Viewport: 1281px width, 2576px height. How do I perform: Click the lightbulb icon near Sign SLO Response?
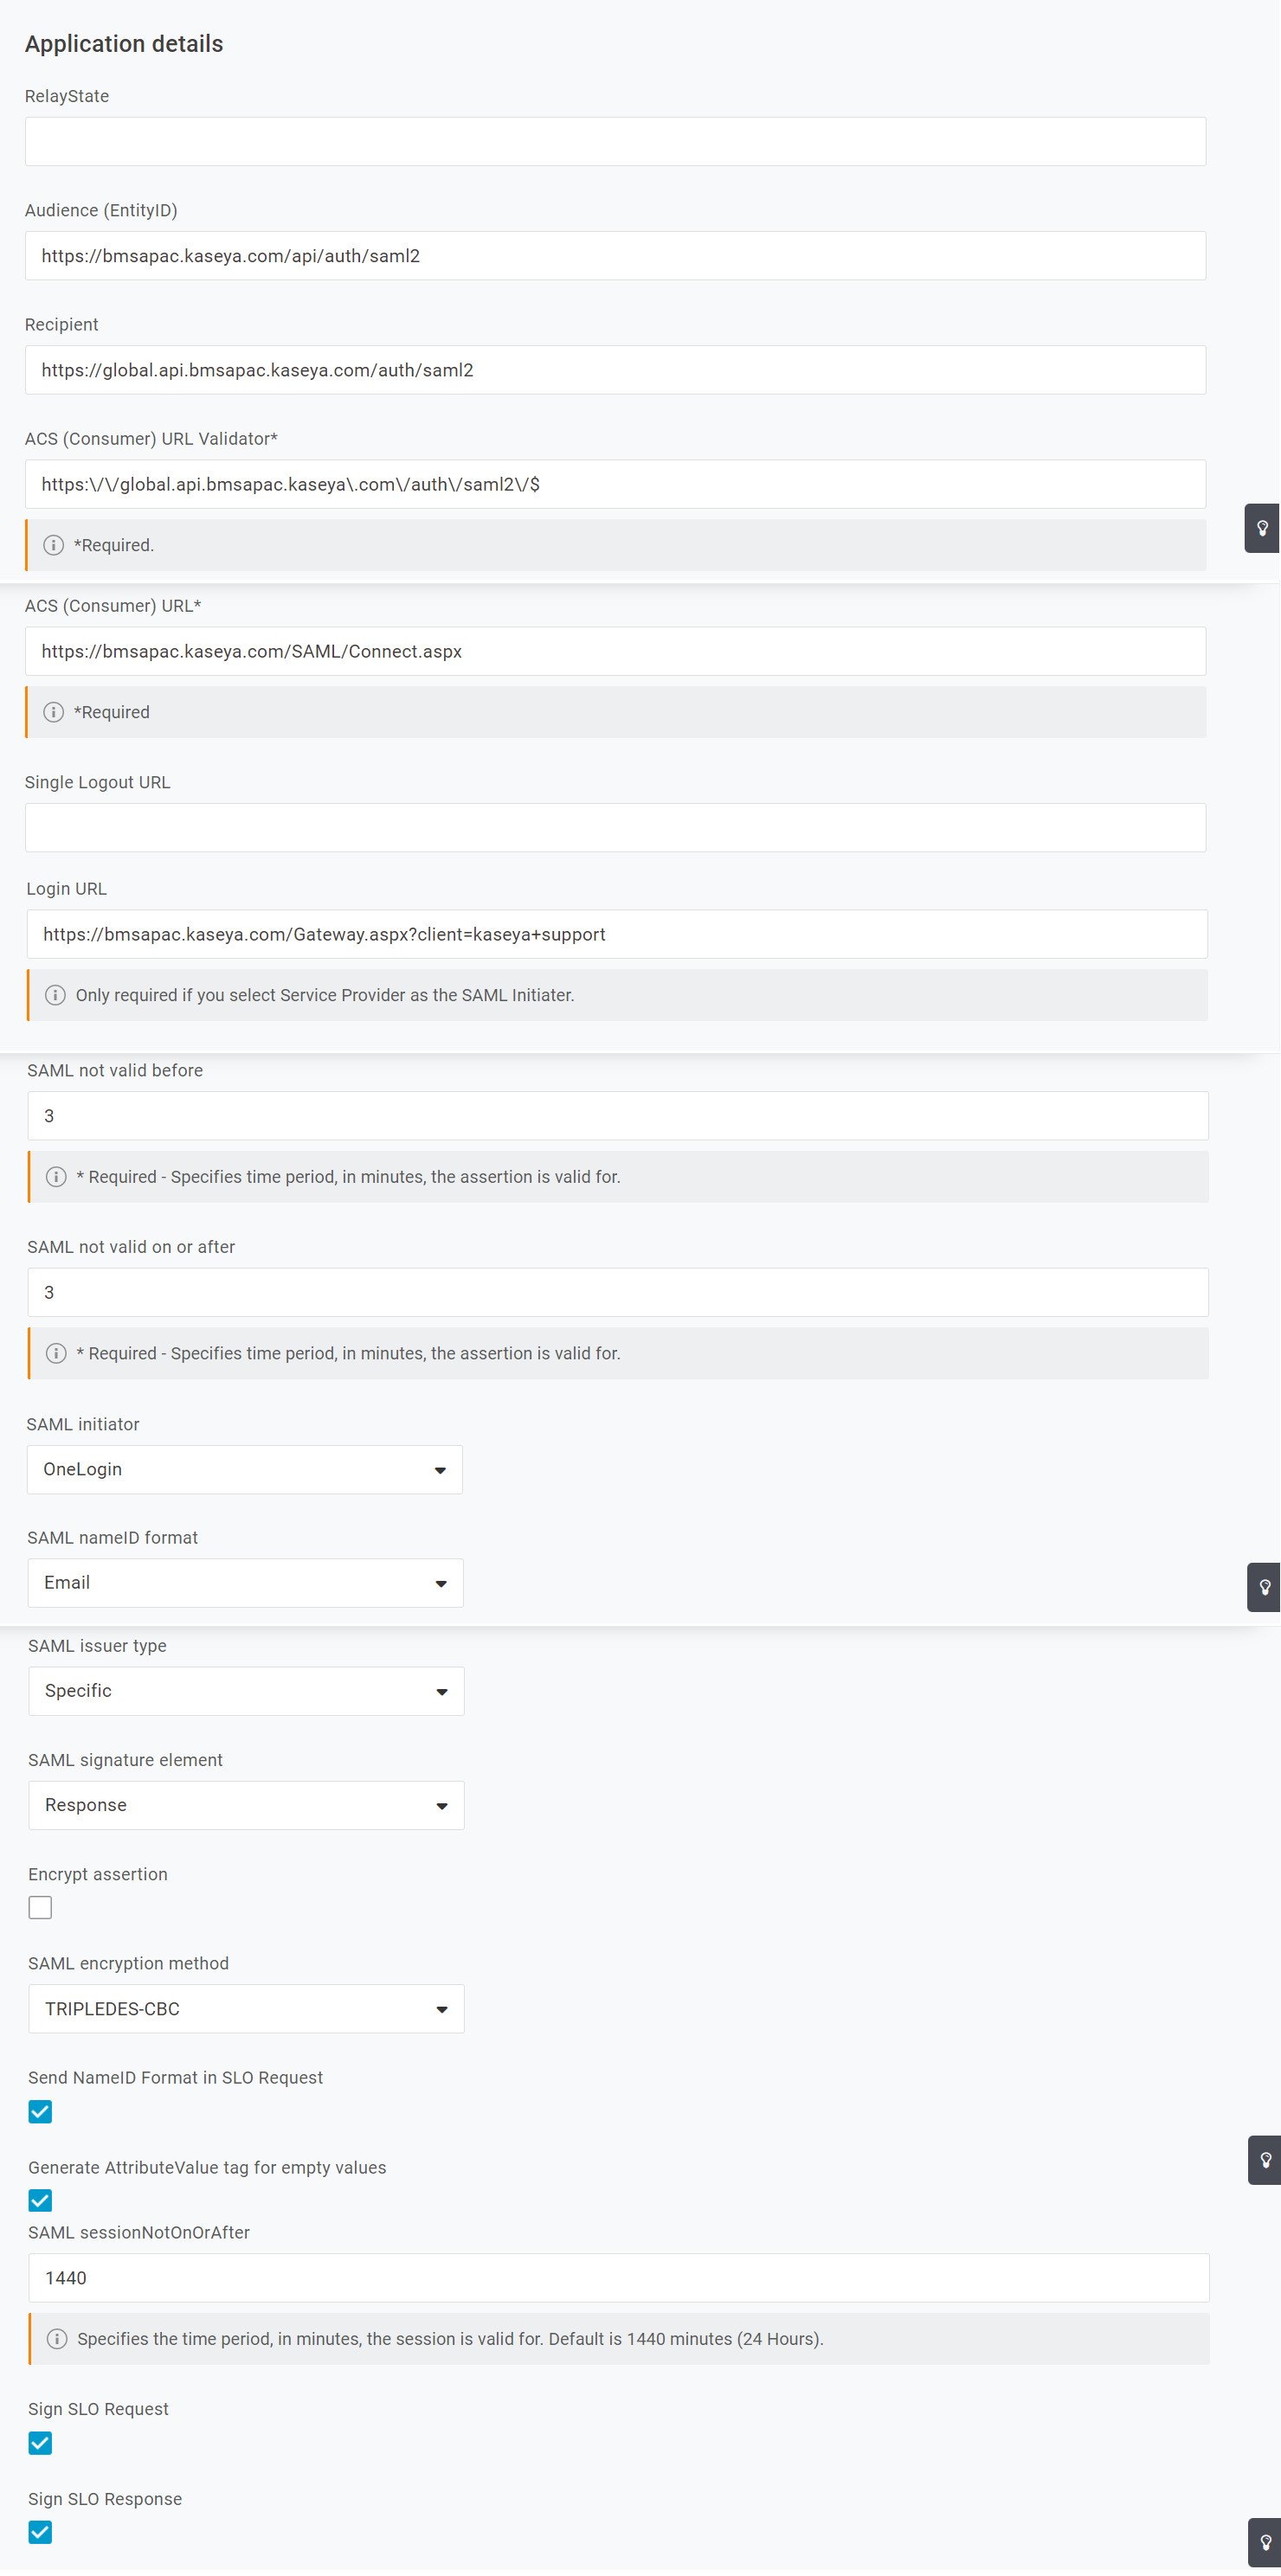click(1265, 2543)
